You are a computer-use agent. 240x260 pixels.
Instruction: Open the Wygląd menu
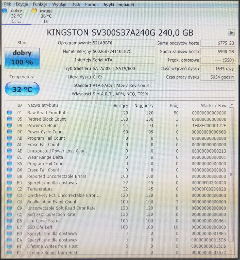(59, 5)
